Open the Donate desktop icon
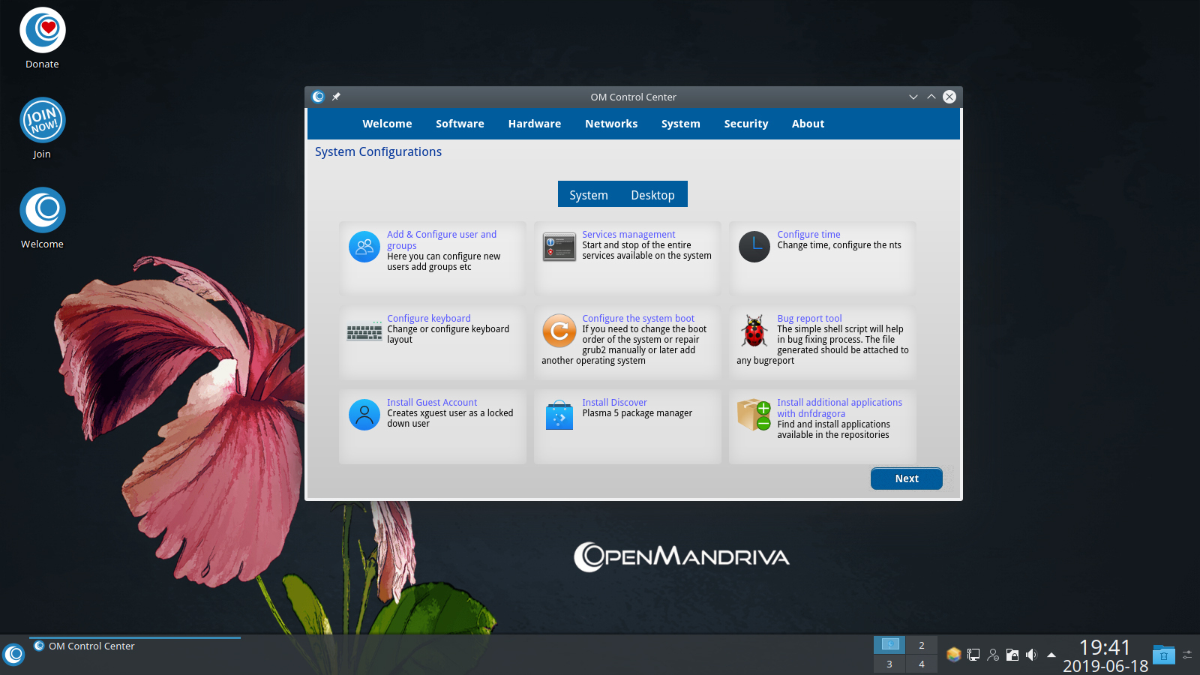 click(42, 31)
